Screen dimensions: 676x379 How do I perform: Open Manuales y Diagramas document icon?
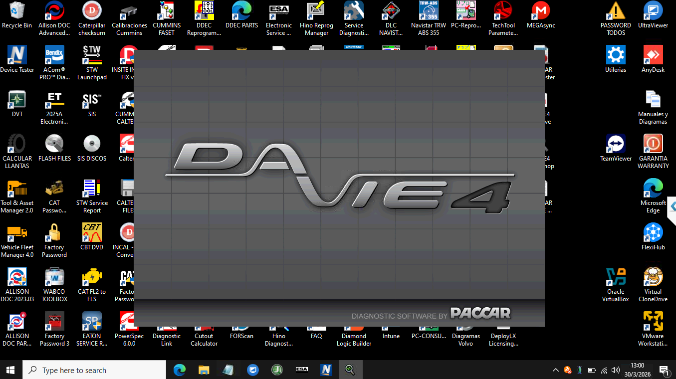coord(653,107)
